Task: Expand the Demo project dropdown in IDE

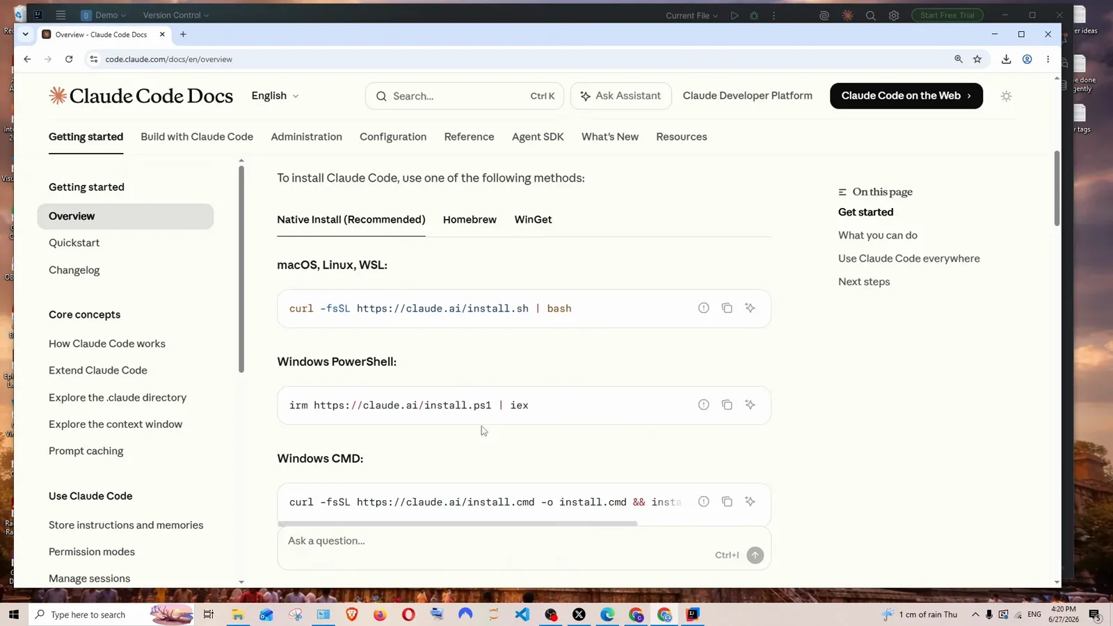Action: pos(104,15)
